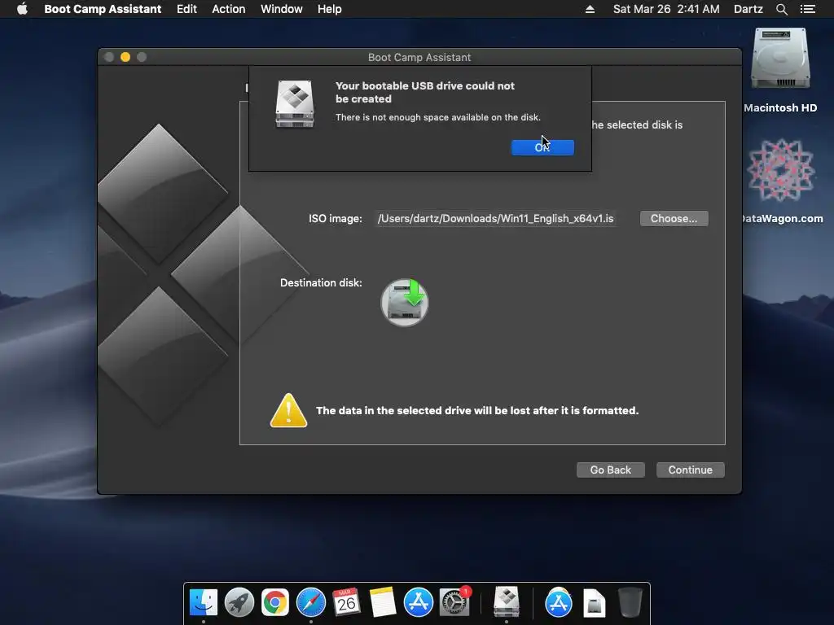Open Google Chrome from the Dock
The width and height of the screenshot is (834, 625).
275,602
